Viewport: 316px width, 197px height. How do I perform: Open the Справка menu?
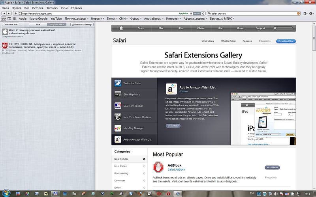pos(76,8)
